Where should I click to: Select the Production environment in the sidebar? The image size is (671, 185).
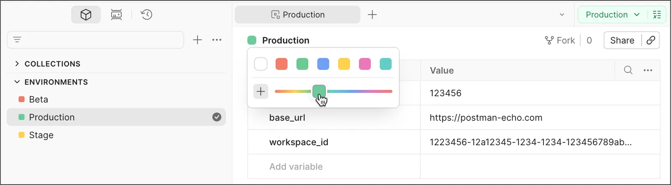pyautogui.click(x=116, y=117)
